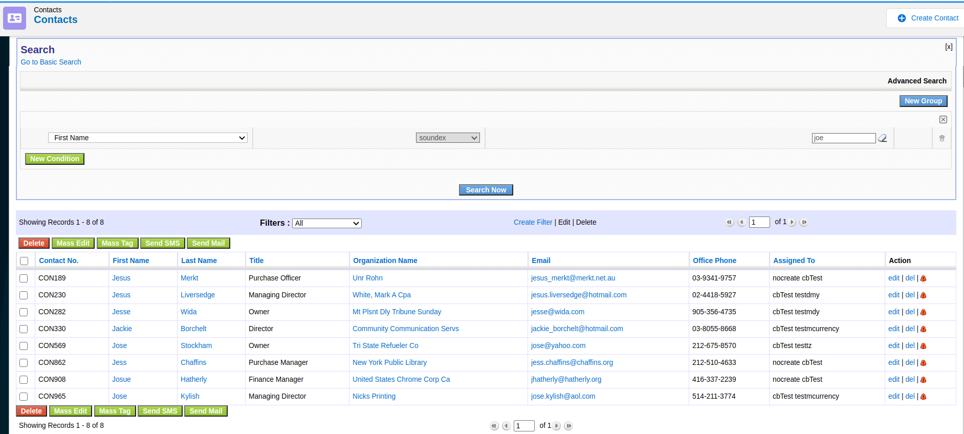Image resolution: width=964 pixels, height=434 pixels.
Task: Click the red action icon for CON330
Action: click(924, 329)
